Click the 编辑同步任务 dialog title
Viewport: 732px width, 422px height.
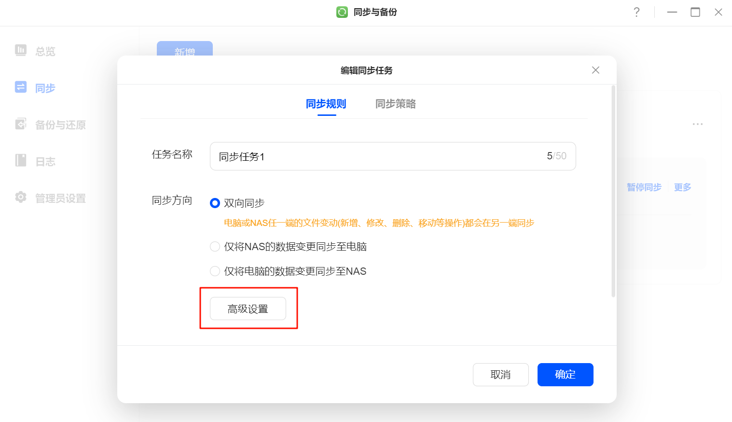point(367,70)
